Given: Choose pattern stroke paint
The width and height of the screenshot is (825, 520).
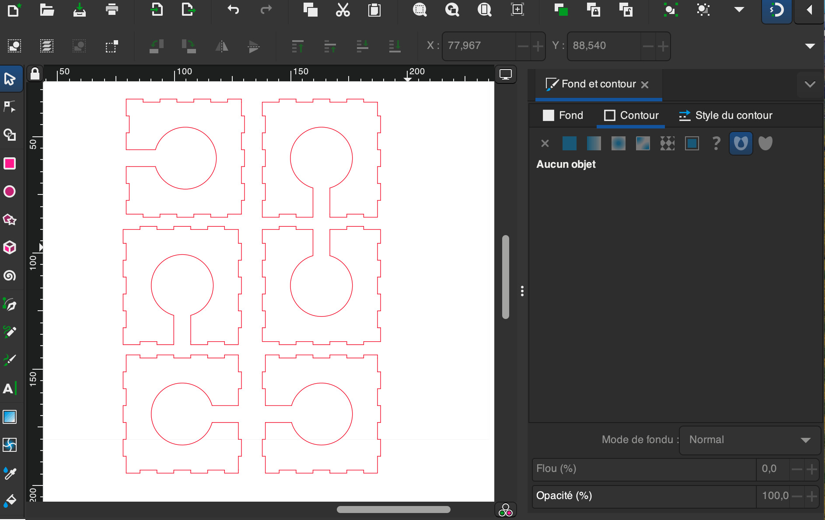Looking at the screenshot, I should pyautogui.click(x=668, y=143).
